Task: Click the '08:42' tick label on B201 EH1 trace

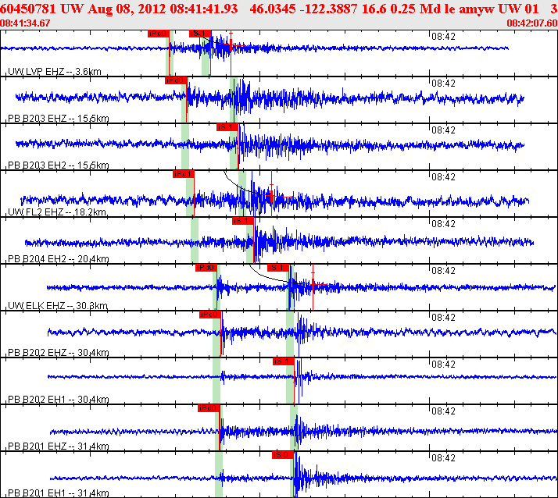Action: click(443, 458)
